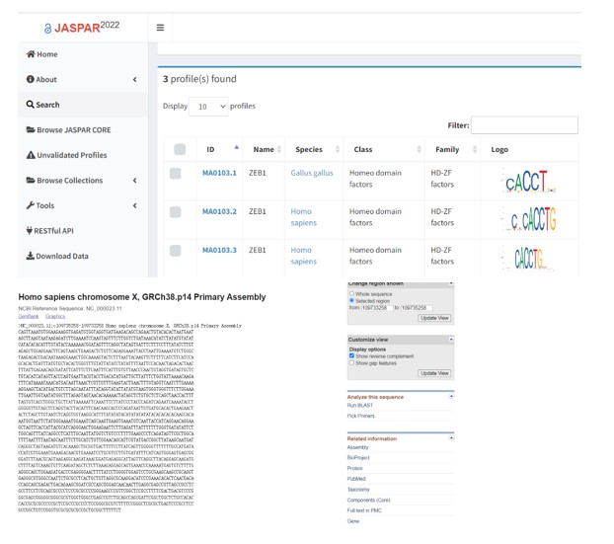Viewport: 614px width, 544px height.
Task: Click the hamburger sidebar toggle icon
Action: [x=160, y=28]
